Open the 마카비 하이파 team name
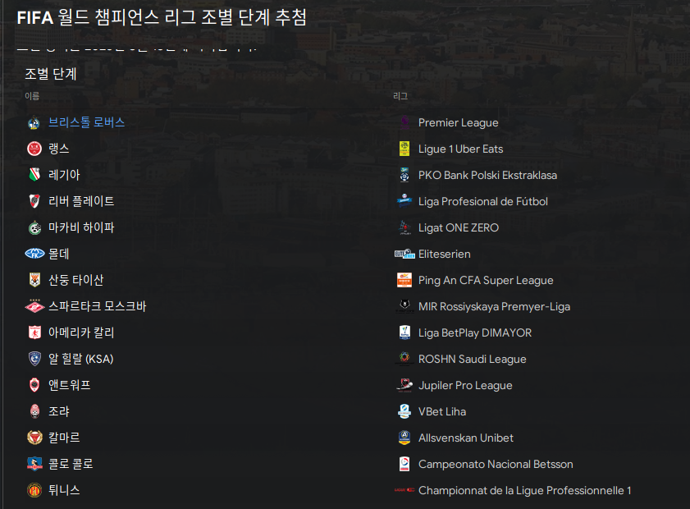This screenshot has height=509, width=690. (81, 227)
